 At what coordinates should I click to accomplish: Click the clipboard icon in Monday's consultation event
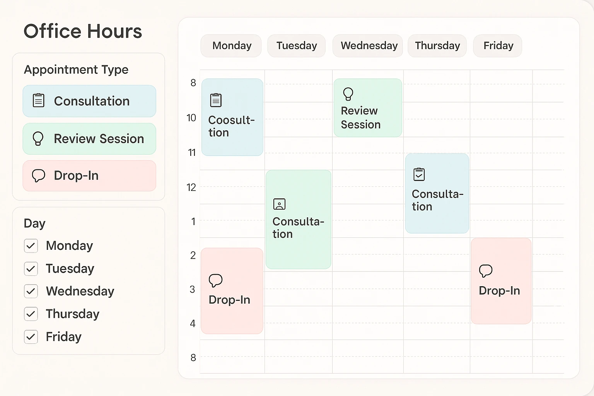[x=216, y=100]
